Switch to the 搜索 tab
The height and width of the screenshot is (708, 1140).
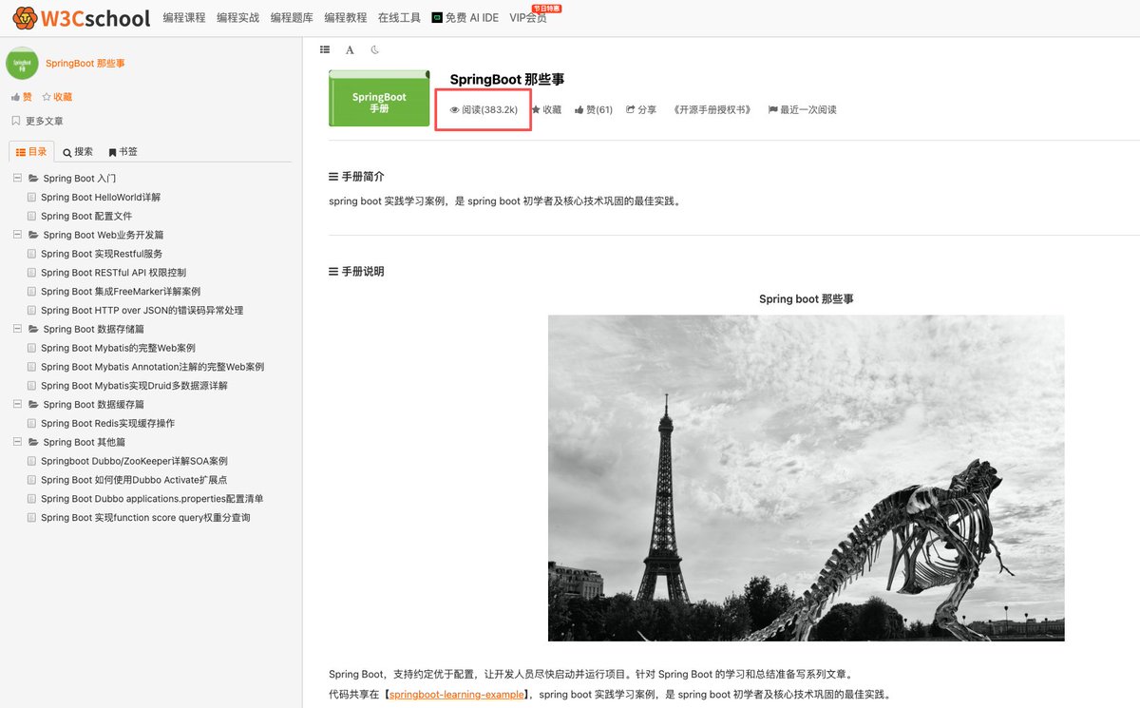[x=78, y=152]
